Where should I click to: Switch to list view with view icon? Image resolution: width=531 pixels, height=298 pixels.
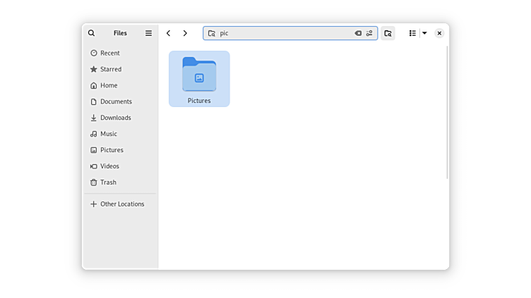412,33
